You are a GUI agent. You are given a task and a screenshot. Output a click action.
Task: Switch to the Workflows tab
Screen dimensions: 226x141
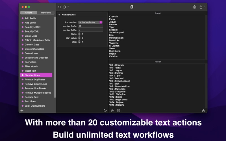pyautogui.click(x=46, y=13)
